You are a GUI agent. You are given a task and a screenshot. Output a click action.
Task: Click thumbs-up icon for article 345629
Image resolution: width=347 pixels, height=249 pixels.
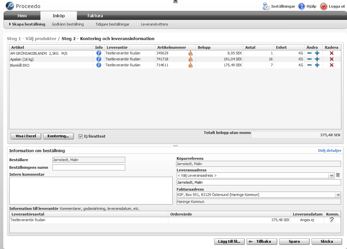191,53
